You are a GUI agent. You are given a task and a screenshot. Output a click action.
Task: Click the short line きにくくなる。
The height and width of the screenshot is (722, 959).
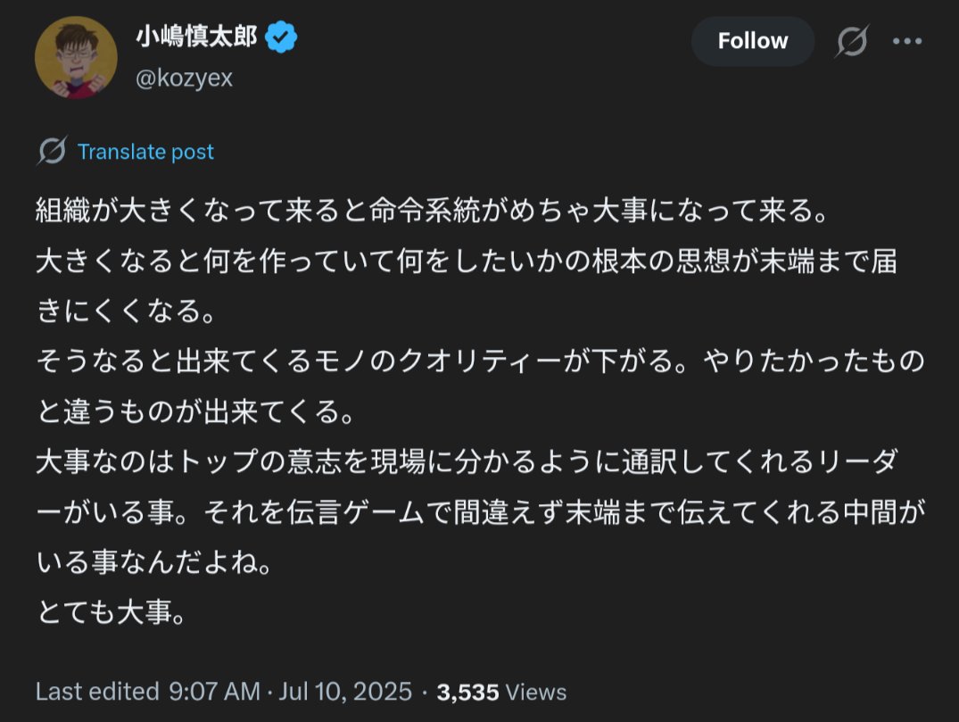click(x=127, y=311)
